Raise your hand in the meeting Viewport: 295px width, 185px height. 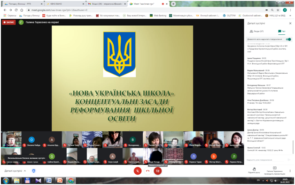coord(254,170)
